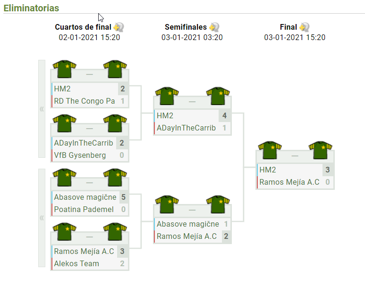Image resolution: width=365 pixels, height=286 pixels.
Task: Click ADayInTheCarrib in the semifinal match
Action: (x=186, y=128)
